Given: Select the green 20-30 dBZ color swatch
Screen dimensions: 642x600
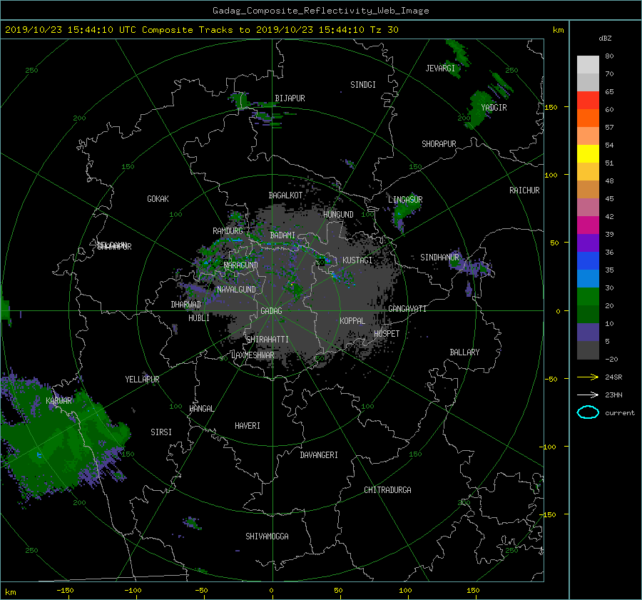Looking at the screenshot, I should (x=588, y=297).
